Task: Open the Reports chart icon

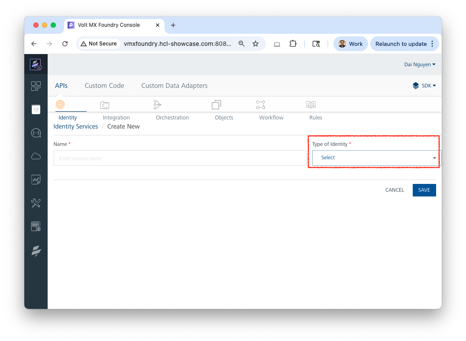Action: click(x=36, y=180)
